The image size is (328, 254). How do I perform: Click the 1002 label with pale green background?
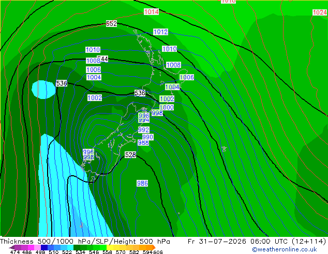(x=167, y=98)
